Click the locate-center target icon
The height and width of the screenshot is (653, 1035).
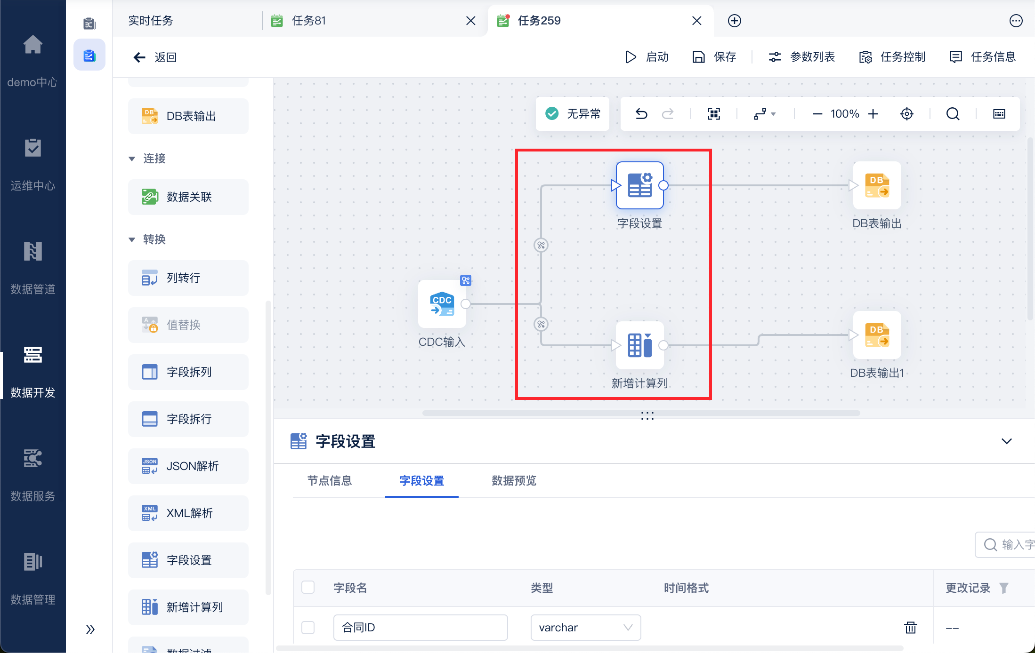pyautogui.click(x=906, y=114)
